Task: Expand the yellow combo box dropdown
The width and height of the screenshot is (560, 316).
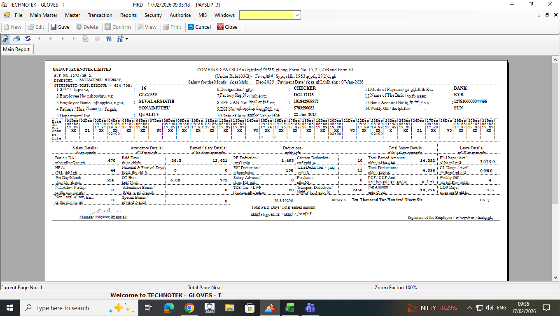Action: pos(297,15)
